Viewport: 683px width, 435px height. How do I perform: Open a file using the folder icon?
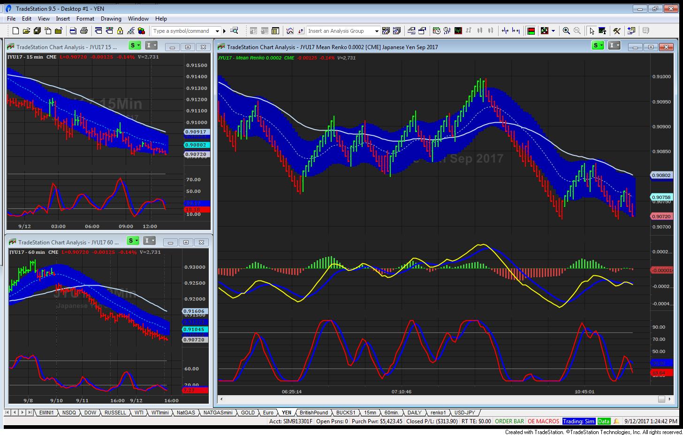pyautogui.click(x=26, y=31)
